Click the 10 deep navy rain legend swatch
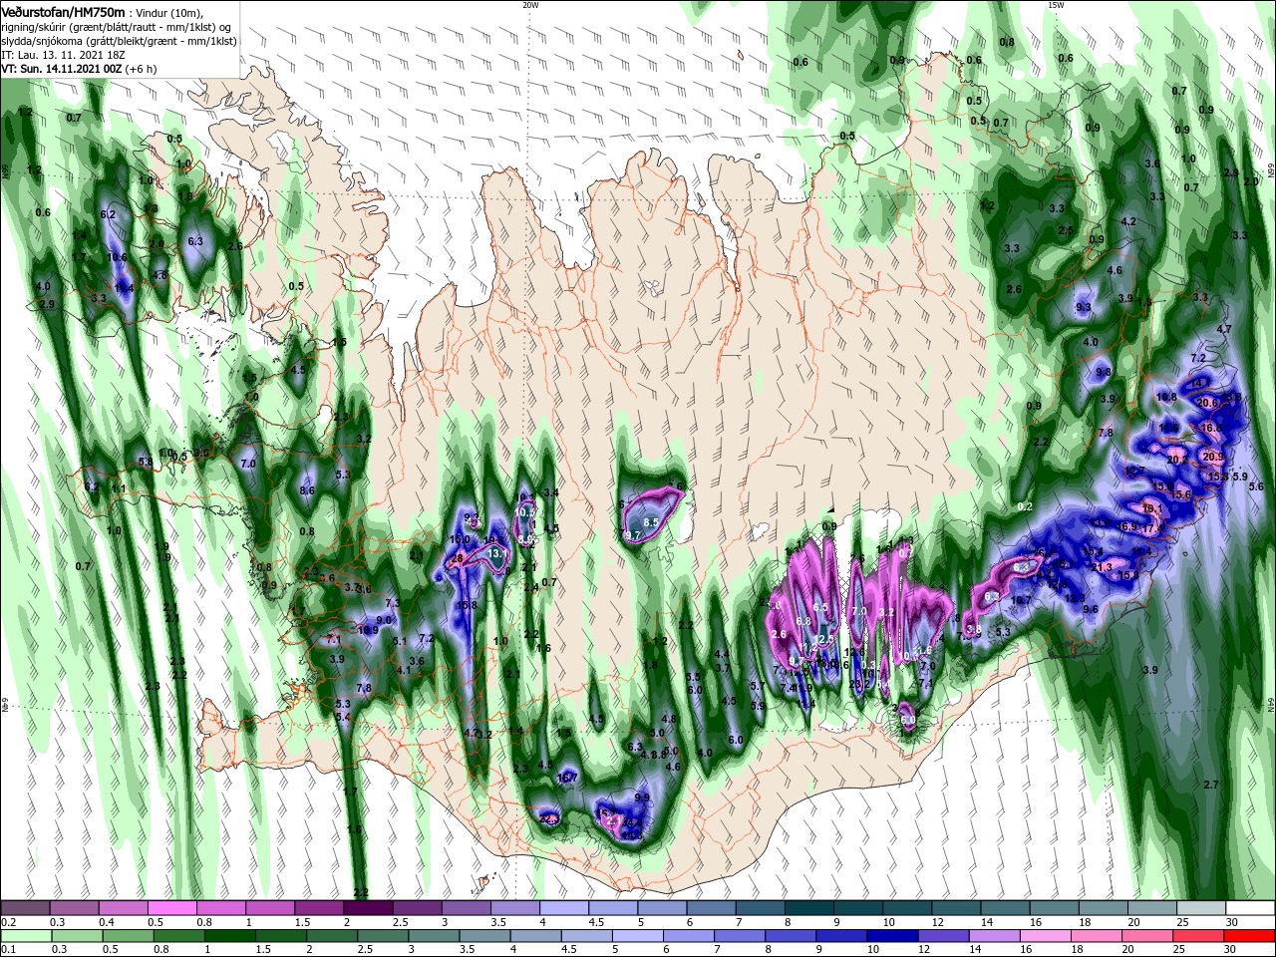 [892, 936]
